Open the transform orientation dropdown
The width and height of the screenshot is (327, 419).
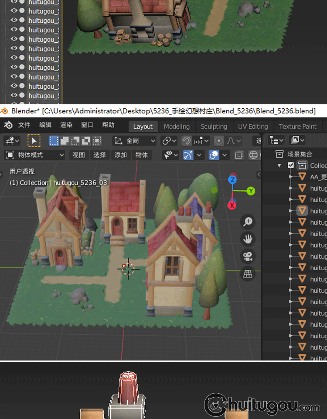pos(134,141)
